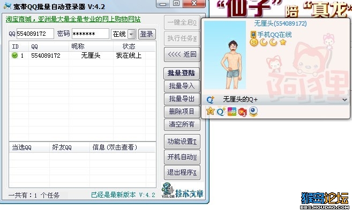The height and width of the screenshot is (212, 352).
Task: Click the 当选QQ column header
Action: [29, 147]
